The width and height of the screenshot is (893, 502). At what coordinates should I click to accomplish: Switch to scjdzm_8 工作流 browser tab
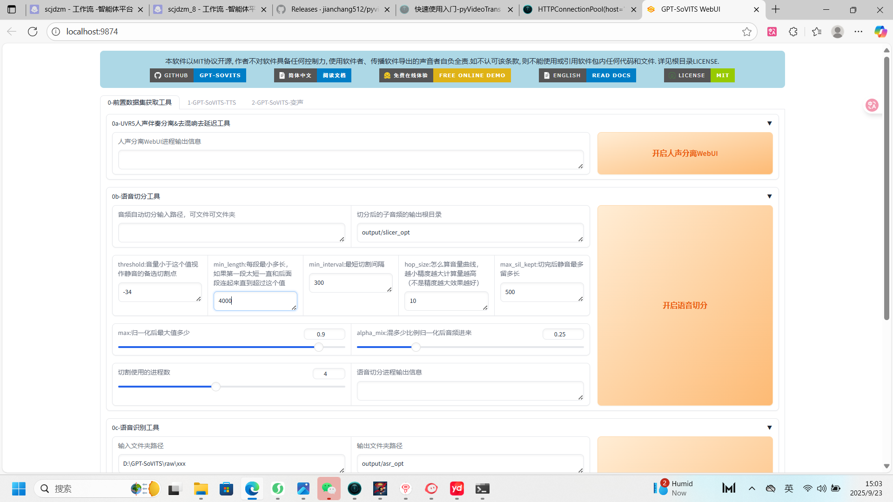coord(210,9)
